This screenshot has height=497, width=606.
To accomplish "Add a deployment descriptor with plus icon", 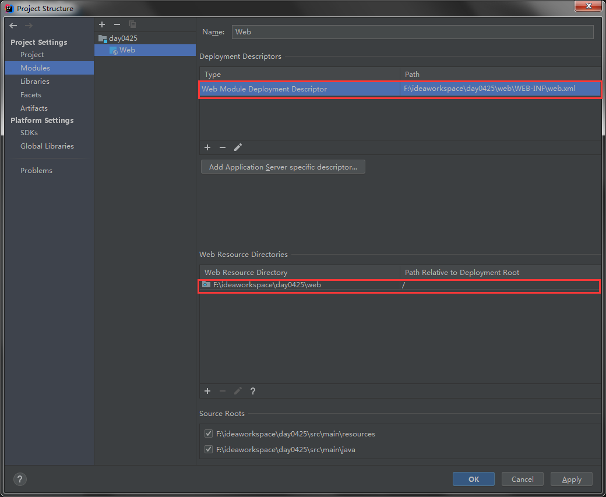I will point(207,147).
